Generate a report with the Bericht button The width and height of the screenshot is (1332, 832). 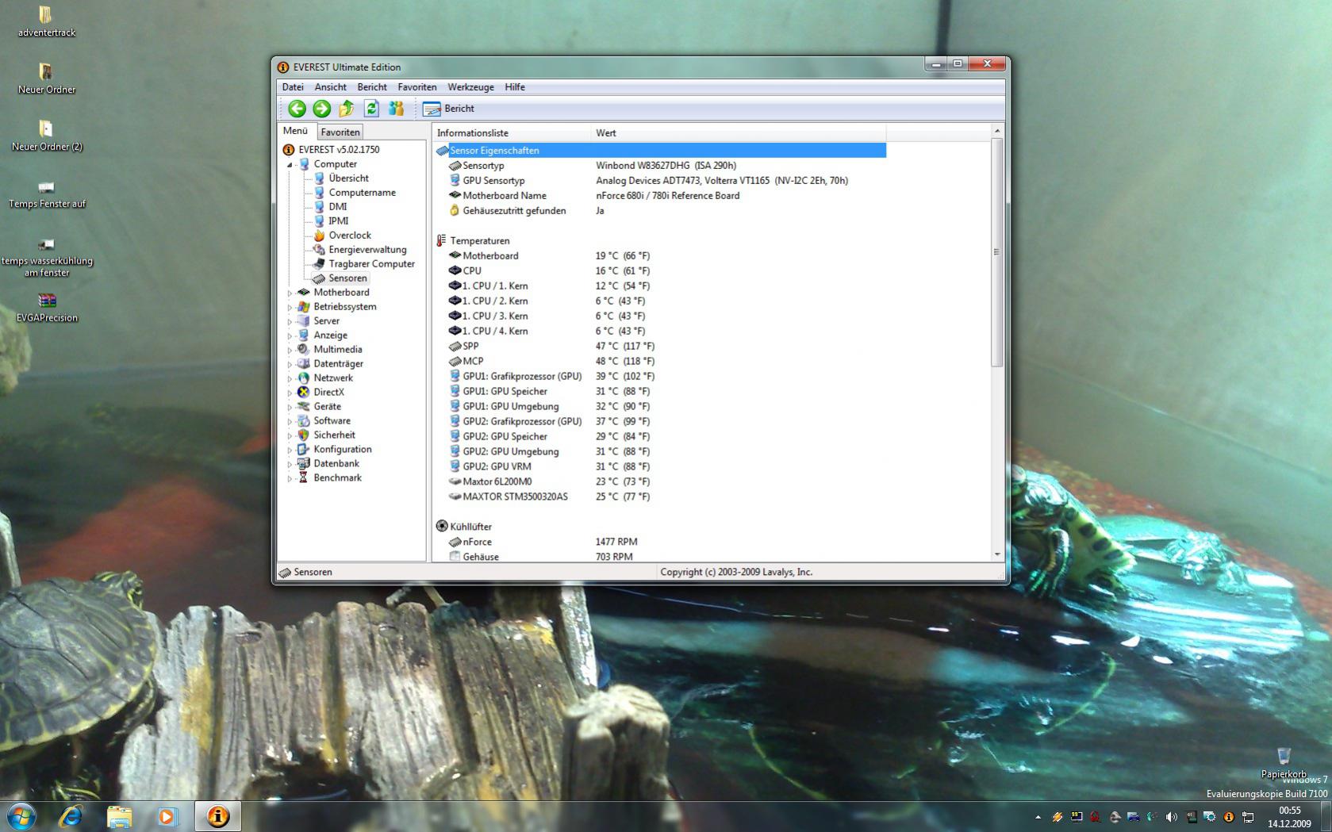(449, 109)
